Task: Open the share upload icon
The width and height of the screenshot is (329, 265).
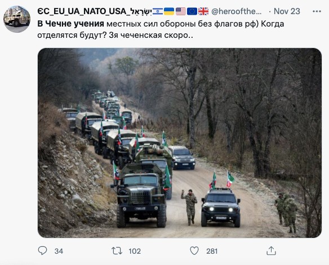Action: point(271,251)
